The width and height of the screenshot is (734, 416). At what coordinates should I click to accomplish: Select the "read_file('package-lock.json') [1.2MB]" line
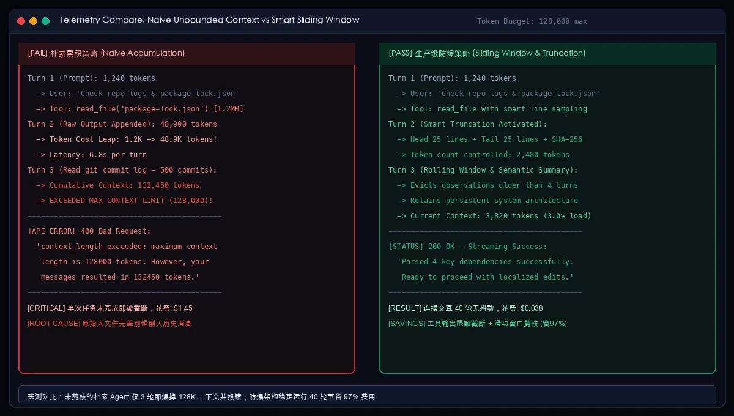[x=140, y=109]
